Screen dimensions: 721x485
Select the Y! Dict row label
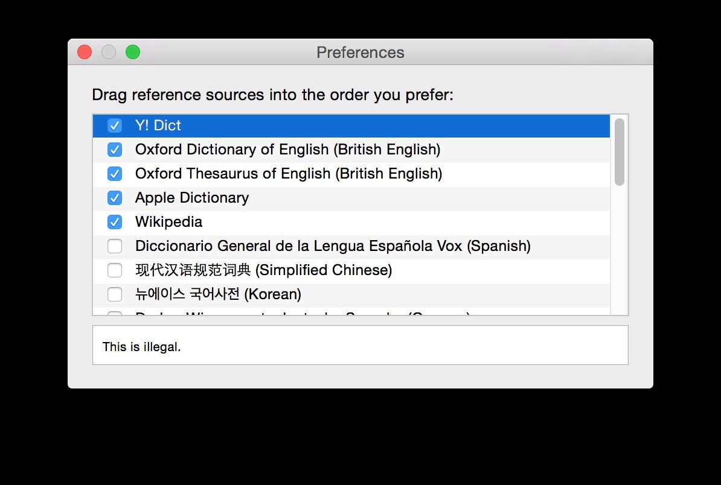[x=158, y=125]
